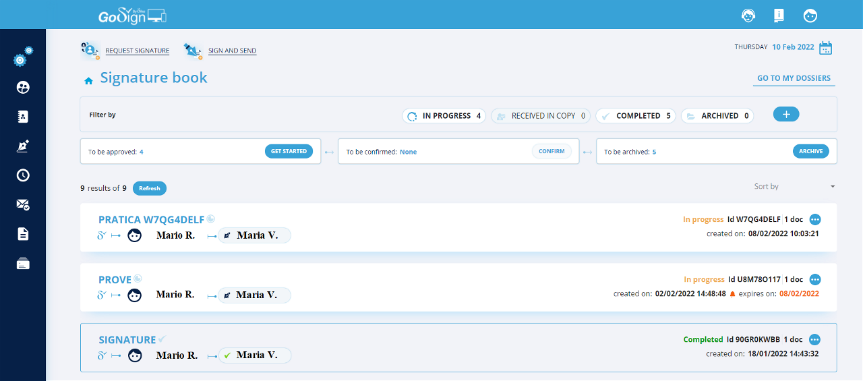Open the user profile icon in header
The height and width of the screenshot is (381, 863).
click(x=810, y=15)
